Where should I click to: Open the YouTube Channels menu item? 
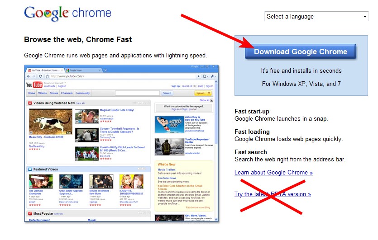[67, 93]
